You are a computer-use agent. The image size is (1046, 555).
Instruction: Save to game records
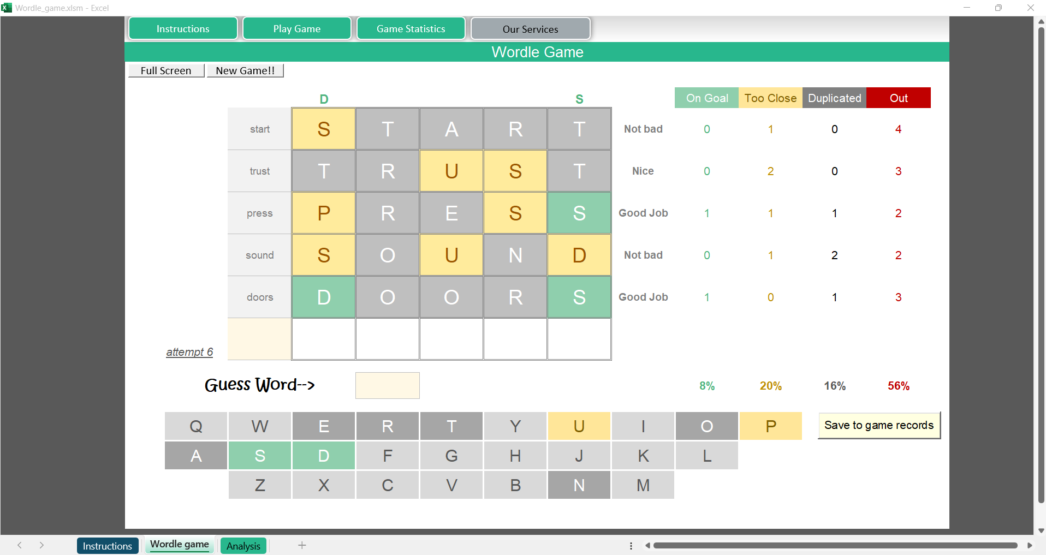click(x=878, y=425)
